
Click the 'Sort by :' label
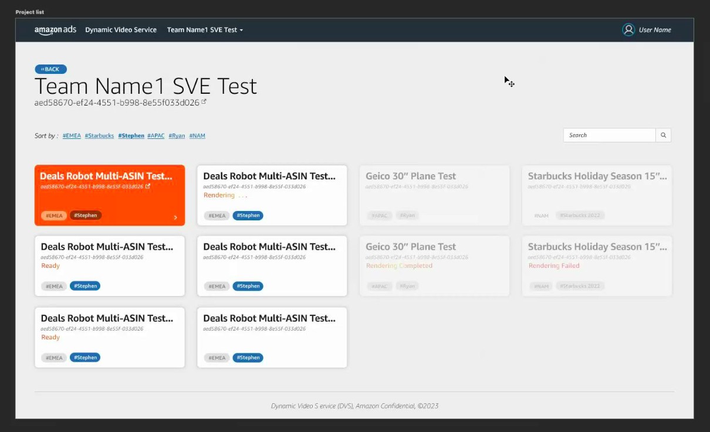click(46, 136)
